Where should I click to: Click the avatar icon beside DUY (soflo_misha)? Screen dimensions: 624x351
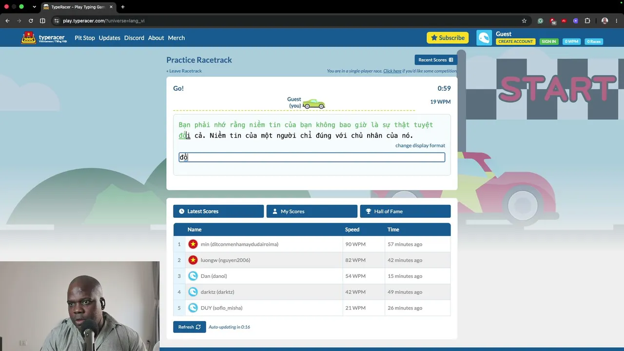tap(193, 308)
